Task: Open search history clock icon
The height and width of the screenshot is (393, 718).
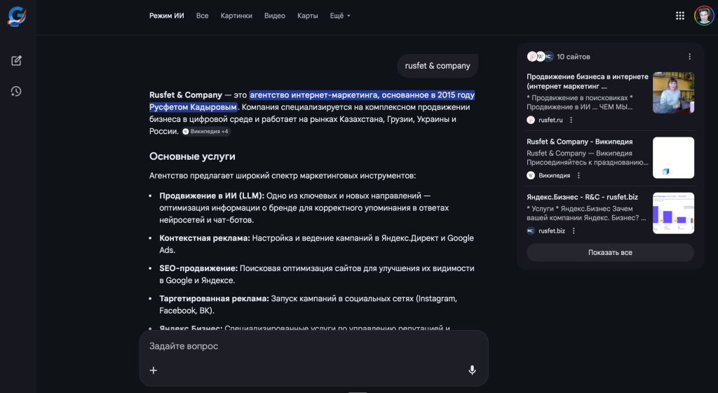Action: click(x=16, y=92)
